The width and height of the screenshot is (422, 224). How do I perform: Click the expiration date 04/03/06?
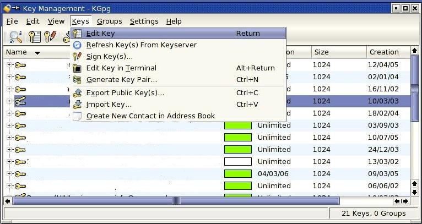(x=273, y=174)
